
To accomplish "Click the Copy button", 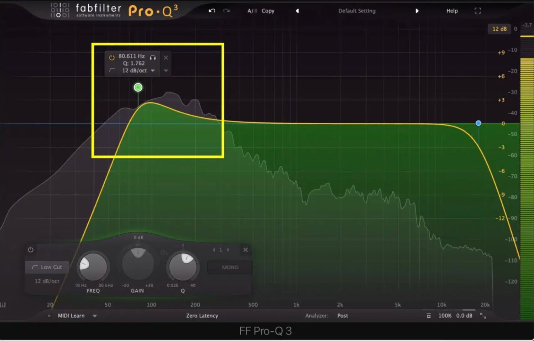I will coord(268,11).
